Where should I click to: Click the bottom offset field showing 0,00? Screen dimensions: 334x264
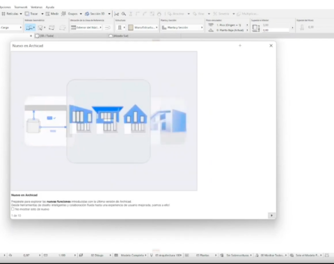(276, 30)
